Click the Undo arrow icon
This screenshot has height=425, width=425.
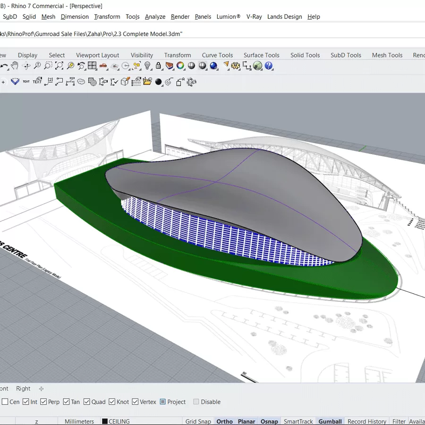(4, 66)
